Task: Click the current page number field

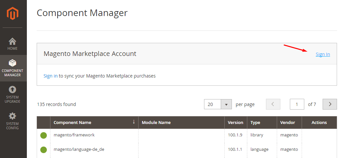Action: [297, 104]
